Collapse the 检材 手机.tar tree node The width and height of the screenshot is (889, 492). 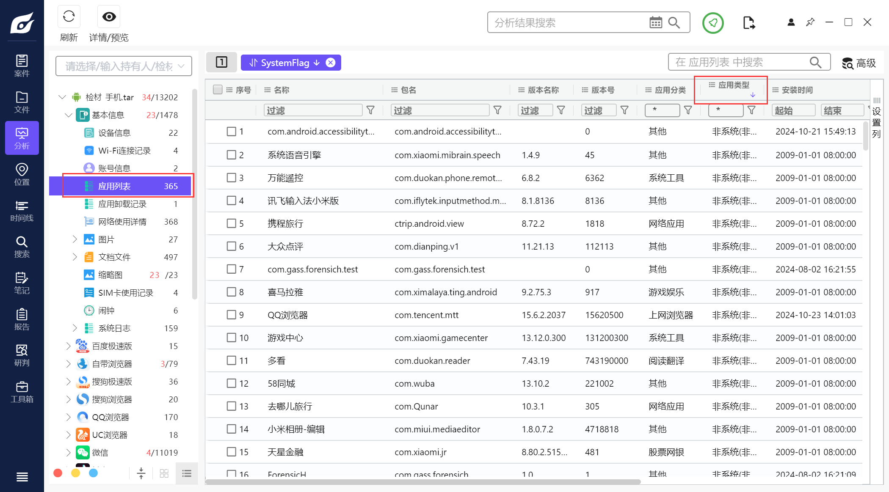point(62,97)
